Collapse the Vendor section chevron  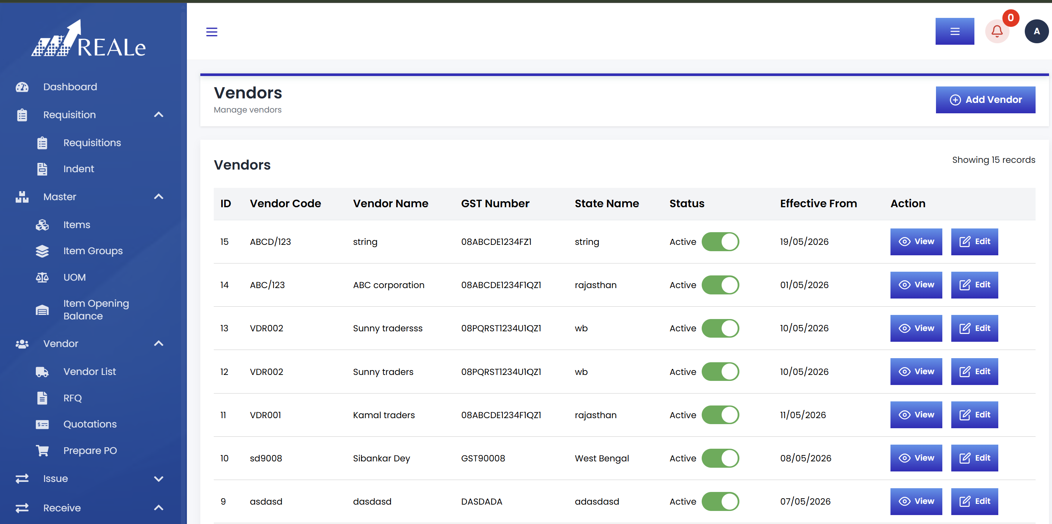159,344
